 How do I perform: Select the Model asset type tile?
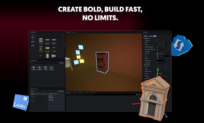click(x=34, y=68)
